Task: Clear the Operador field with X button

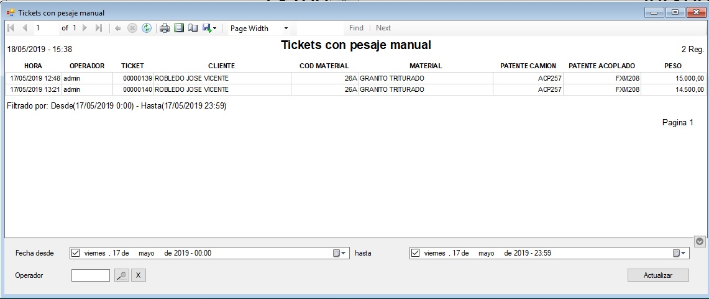Action: pos(139,275)
